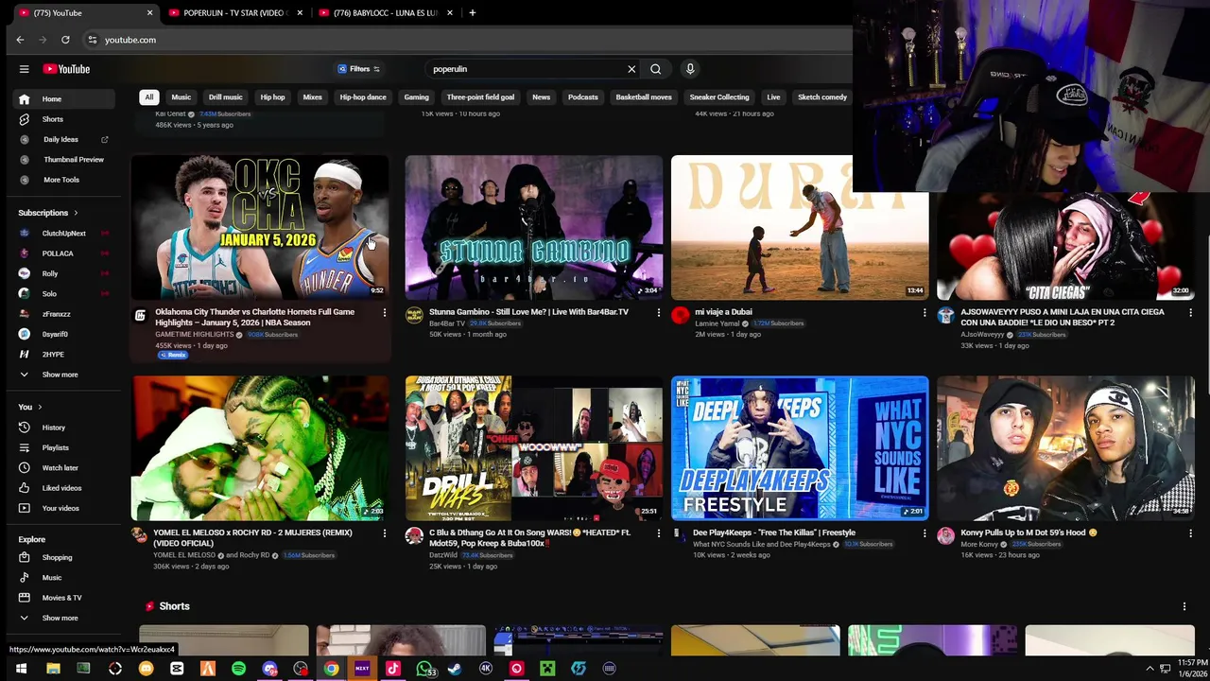Expand the Subscriptions section arrow

coord(76,213)
